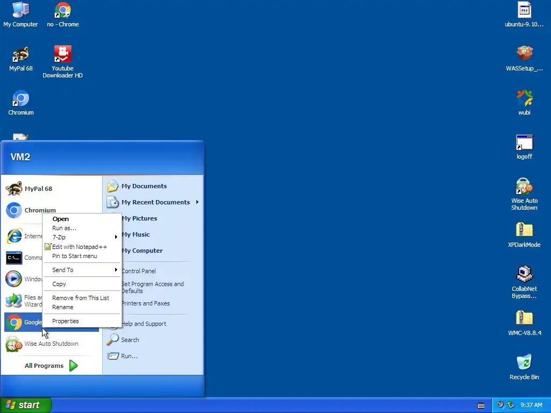Choose Copy in the context menu
Image resolution: width=551 pixels, height=413 pixels.
click(82, 284)
